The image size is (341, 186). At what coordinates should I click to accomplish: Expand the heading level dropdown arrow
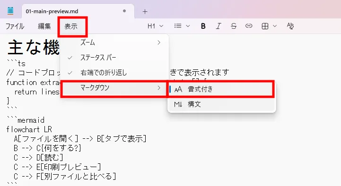(161, 26)
